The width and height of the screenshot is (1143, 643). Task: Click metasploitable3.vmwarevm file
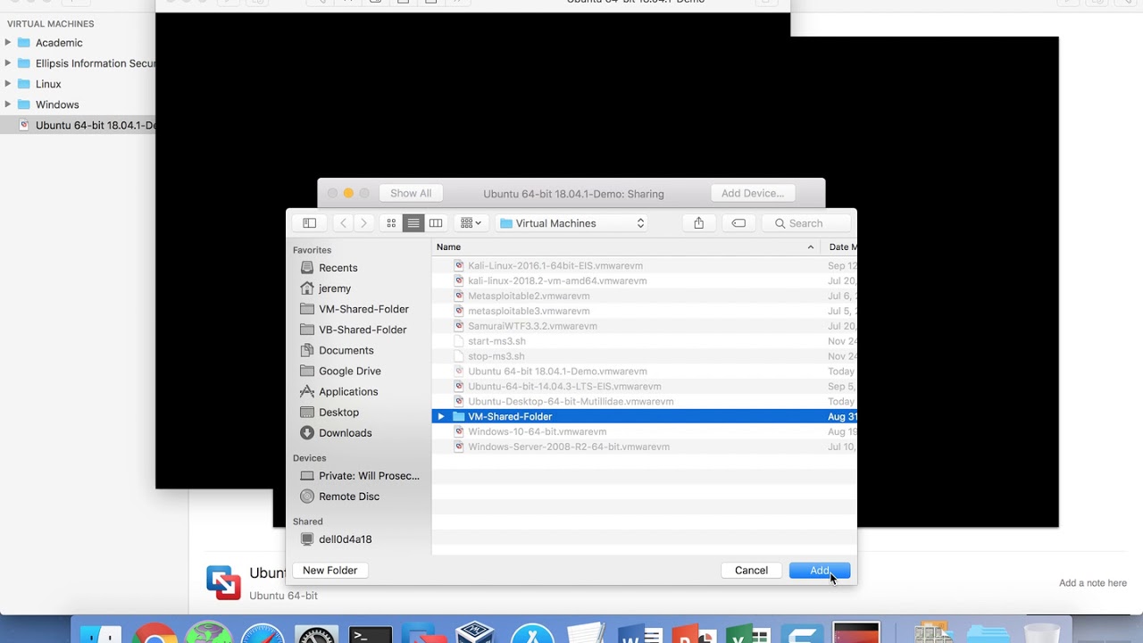[529, 312]
